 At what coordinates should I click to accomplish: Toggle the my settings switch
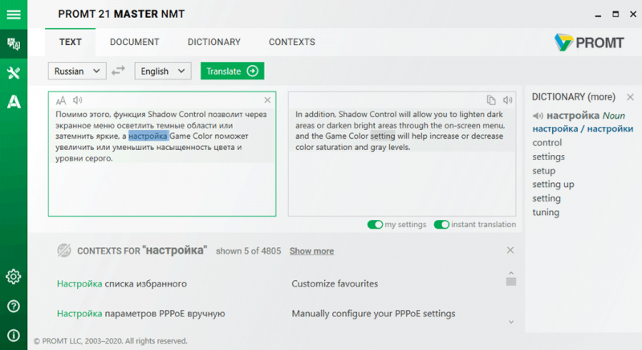pos(375,225)
